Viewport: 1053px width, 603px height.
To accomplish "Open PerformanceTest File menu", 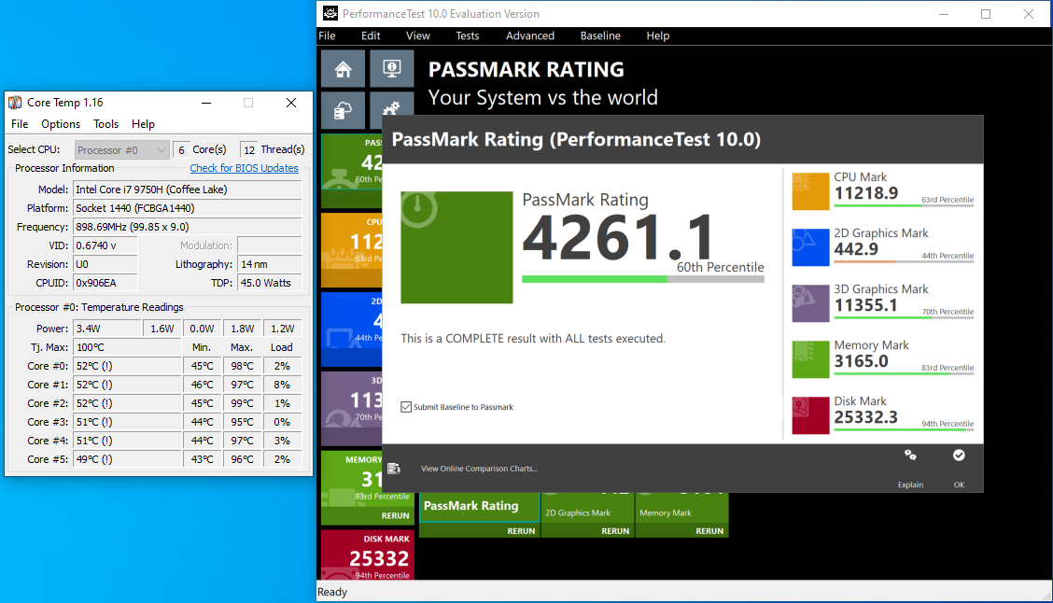I will tap(327, 35).
